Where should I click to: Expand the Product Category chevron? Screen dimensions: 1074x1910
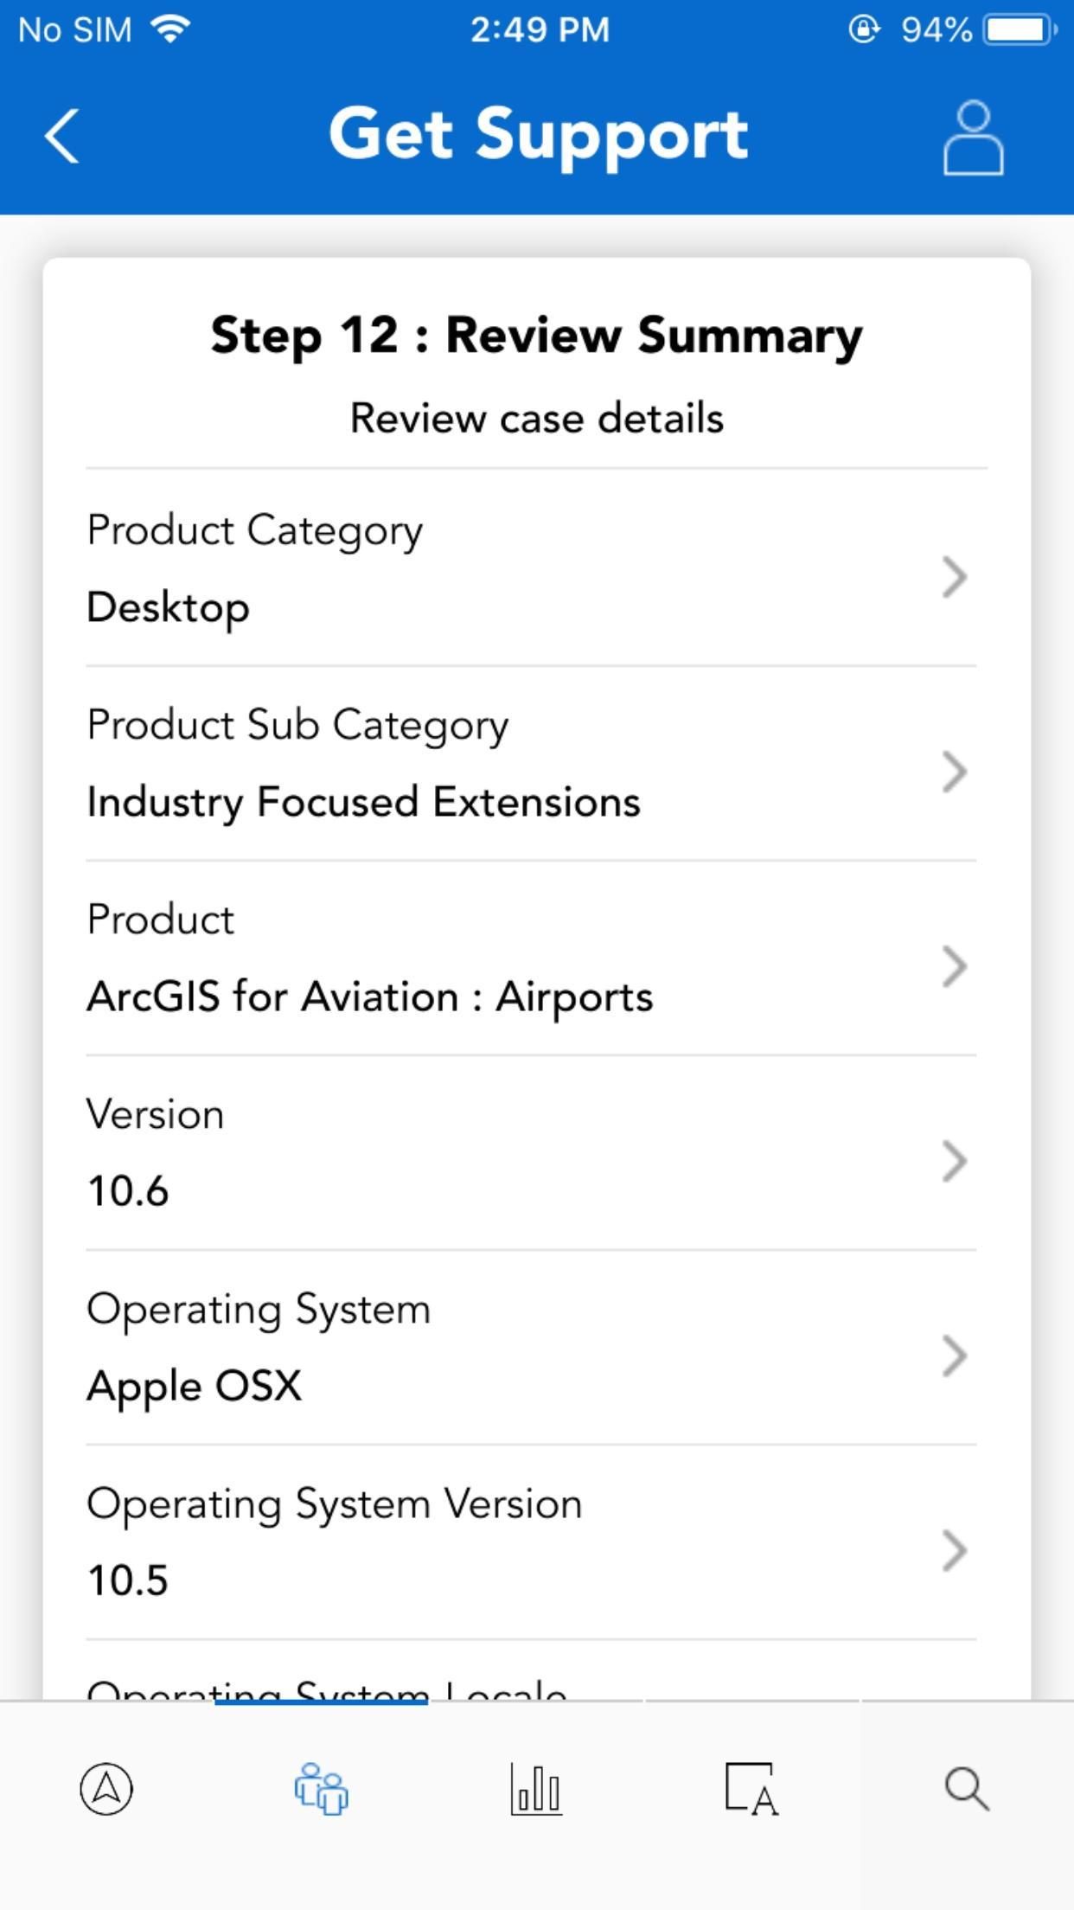(954, 577)
